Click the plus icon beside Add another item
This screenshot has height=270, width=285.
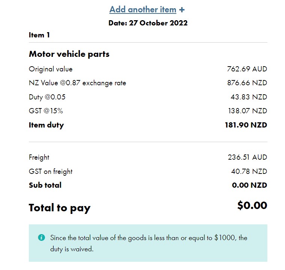[182, 10]
